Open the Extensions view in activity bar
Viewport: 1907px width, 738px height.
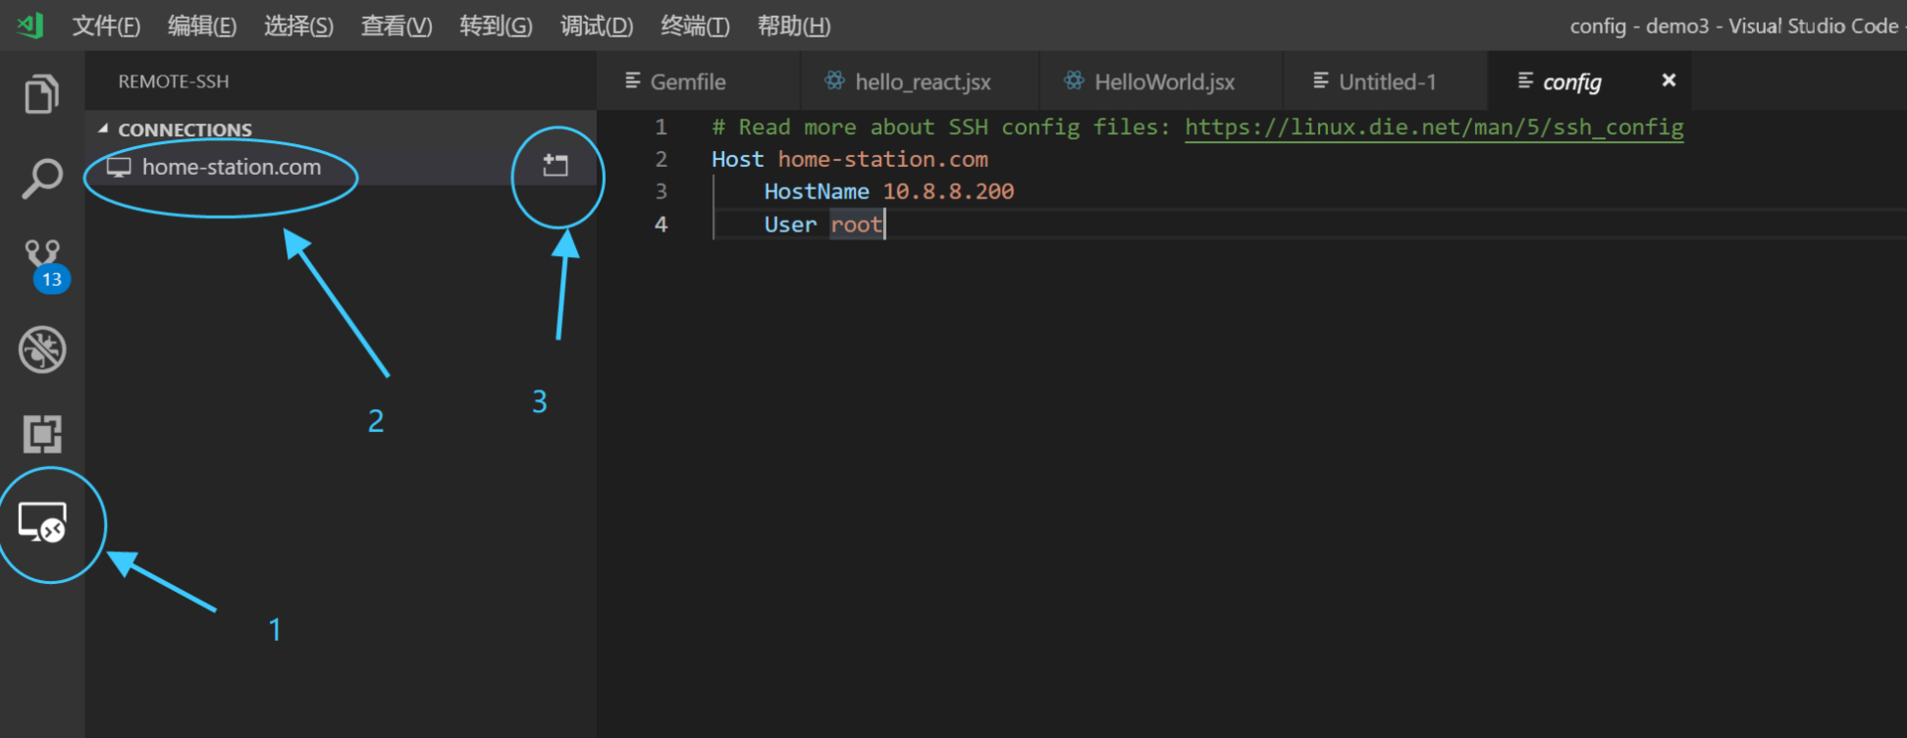[x=42, y=434]
